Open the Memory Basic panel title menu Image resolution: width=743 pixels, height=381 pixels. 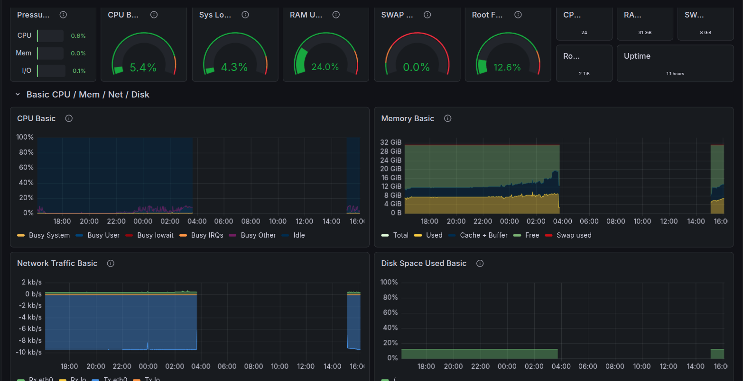click(408, 118)
